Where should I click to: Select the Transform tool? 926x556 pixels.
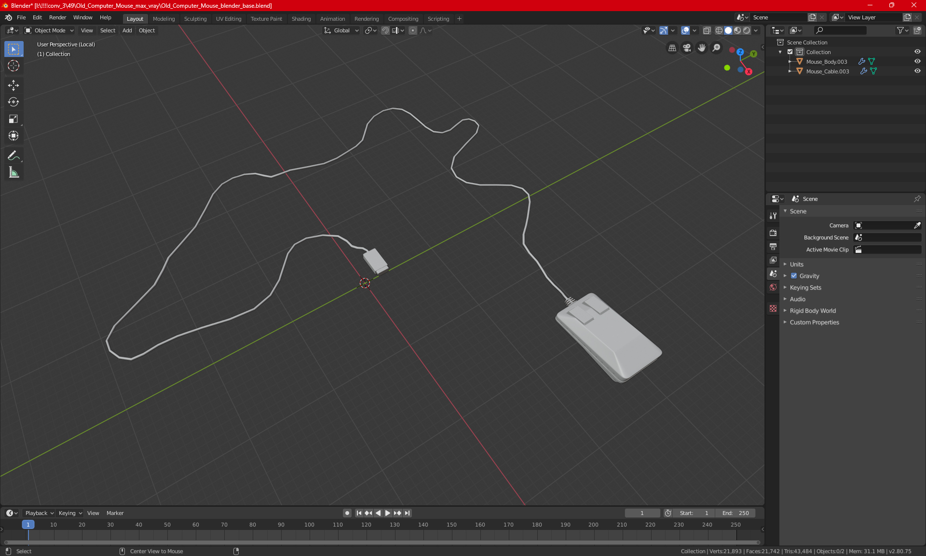[x=14, y=136]
